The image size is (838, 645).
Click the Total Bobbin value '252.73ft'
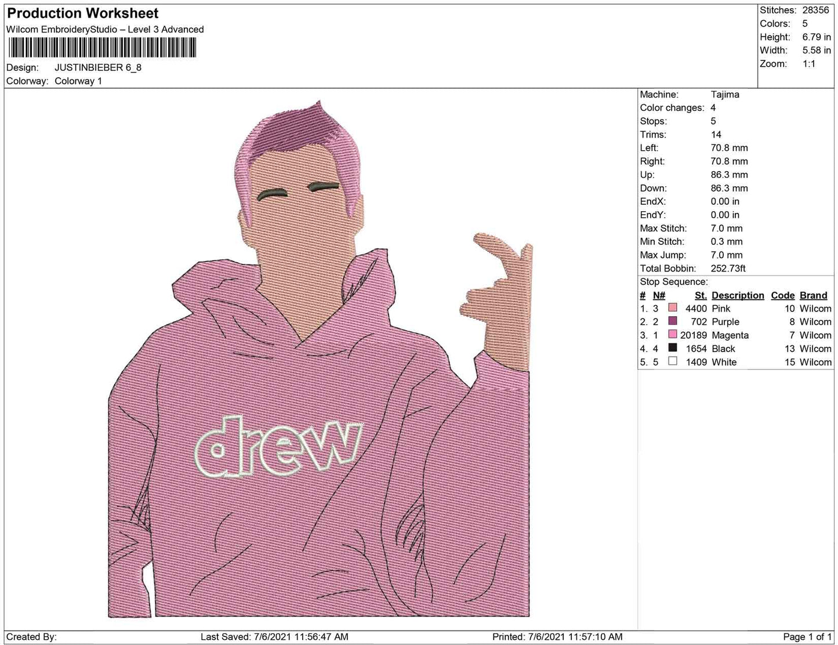coord(728,269)
